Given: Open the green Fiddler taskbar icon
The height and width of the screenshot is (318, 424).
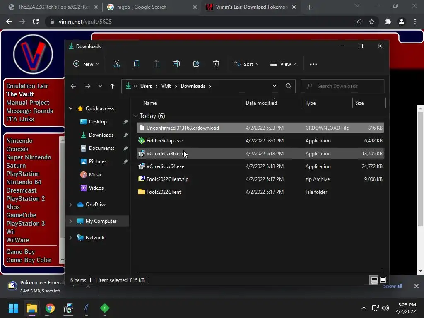Looking at the screenshot, I should click(x=105, y=308).
